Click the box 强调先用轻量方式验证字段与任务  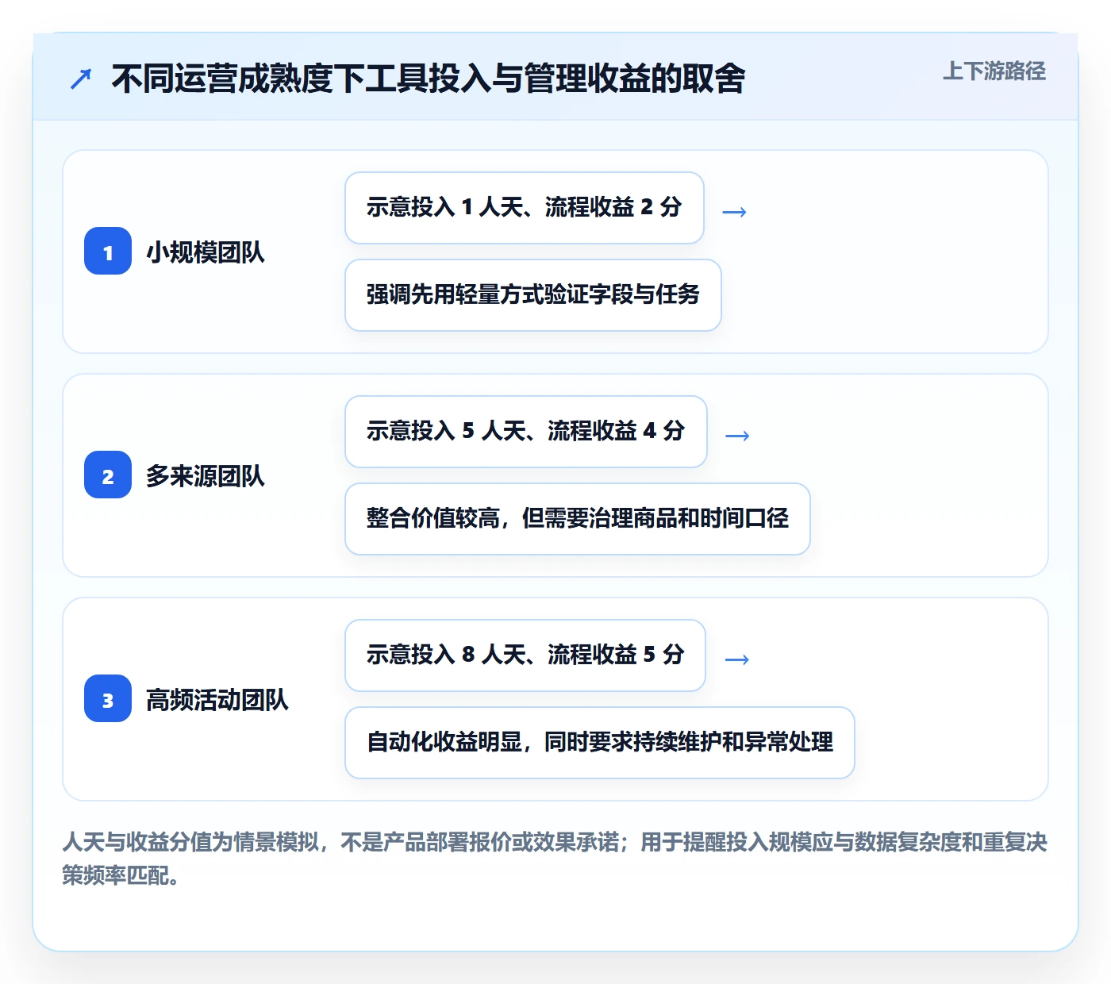click(x=533, y=295)
